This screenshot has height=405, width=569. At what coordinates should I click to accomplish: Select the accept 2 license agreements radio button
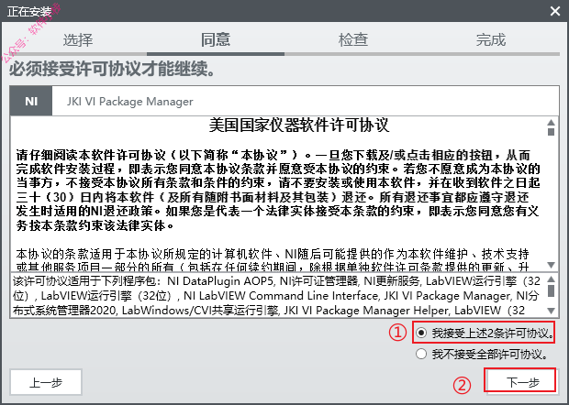pos(421,333)
